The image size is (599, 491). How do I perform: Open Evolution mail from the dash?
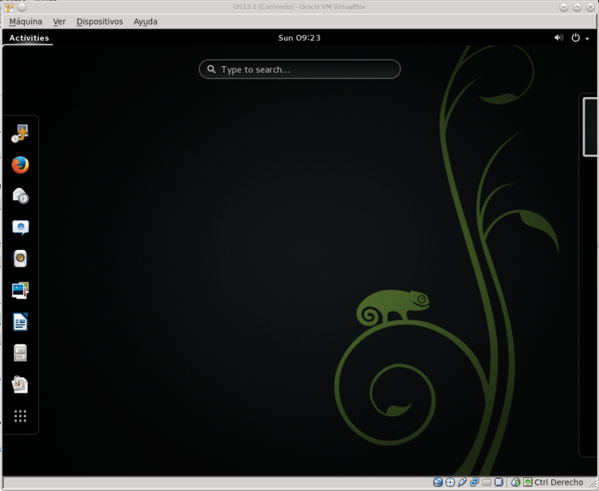tap(20, 196)
